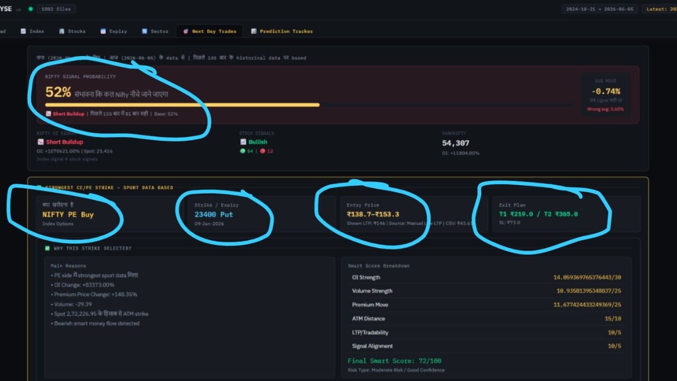Click the T1 ₹219.0 / T2 ₹365.0 exit plan

538,214
